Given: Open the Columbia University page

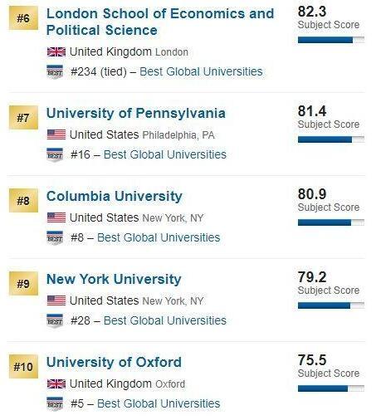Looking at the screenshot, I should tap(115, 196).
